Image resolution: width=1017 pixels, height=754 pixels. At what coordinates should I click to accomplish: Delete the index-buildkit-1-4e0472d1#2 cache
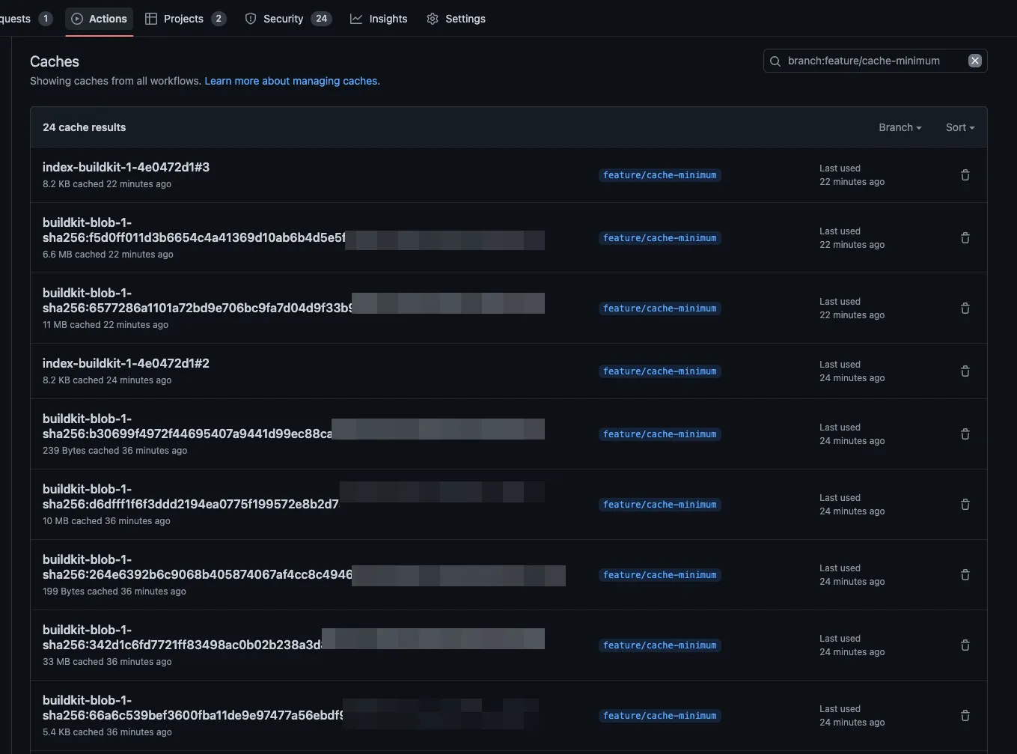click(965, 371)
